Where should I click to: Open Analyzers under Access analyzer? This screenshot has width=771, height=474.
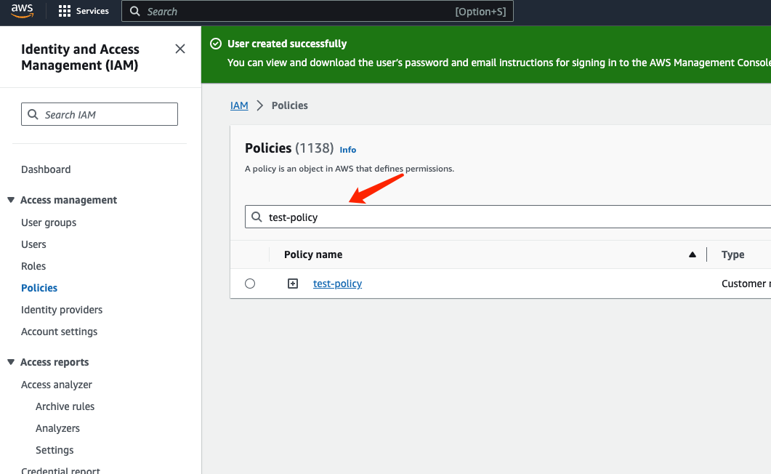[57, 428]
